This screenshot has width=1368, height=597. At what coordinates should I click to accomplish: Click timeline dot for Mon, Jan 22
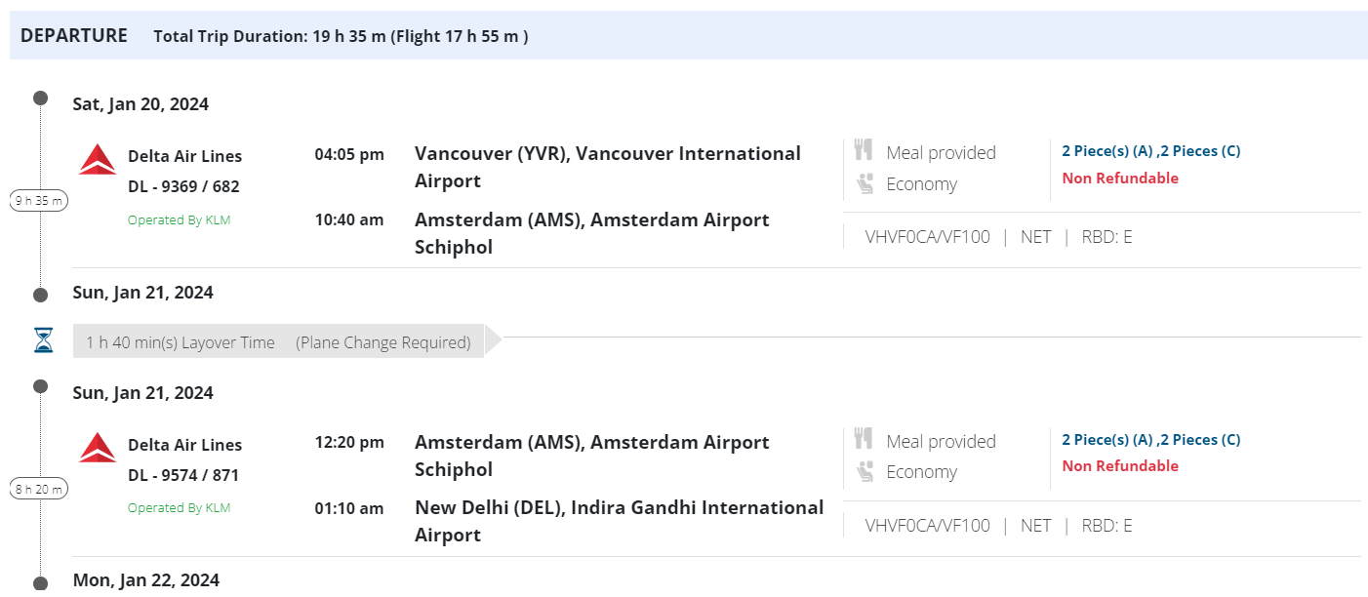point(40,582)
